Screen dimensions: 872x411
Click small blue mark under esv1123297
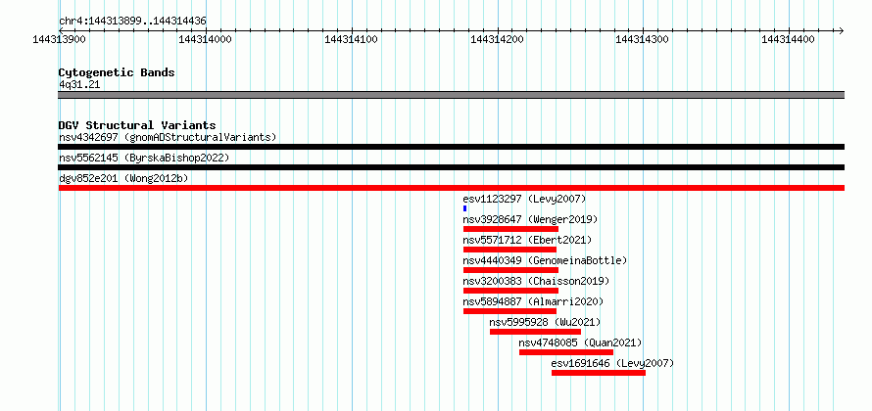pyautogui.click(x=465, y=208)
